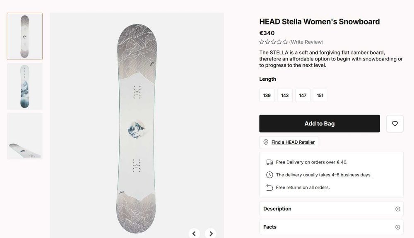Add product to wishlist with heart icon
The width and height of the screenshot is (414, 238).
pos(395,123)
